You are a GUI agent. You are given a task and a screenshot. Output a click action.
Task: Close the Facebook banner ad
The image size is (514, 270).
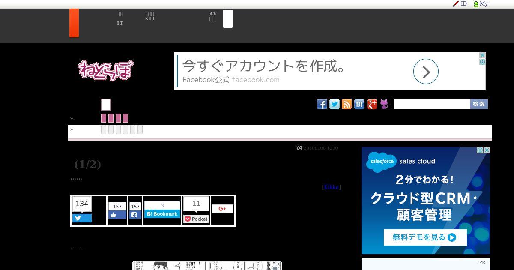point(482,55)
